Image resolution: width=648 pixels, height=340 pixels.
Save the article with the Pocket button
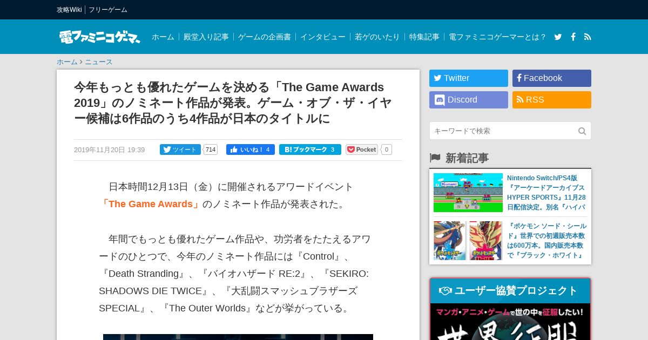[x=362, y=149]
